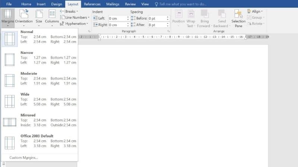Switch to the Review tab
Screen dimensions: 298x167
tap(130, 4)
